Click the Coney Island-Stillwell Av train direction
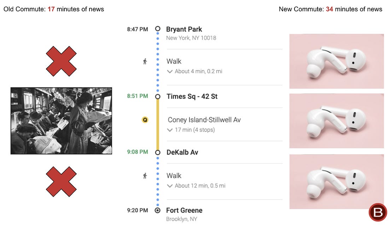 pos(204,120)
